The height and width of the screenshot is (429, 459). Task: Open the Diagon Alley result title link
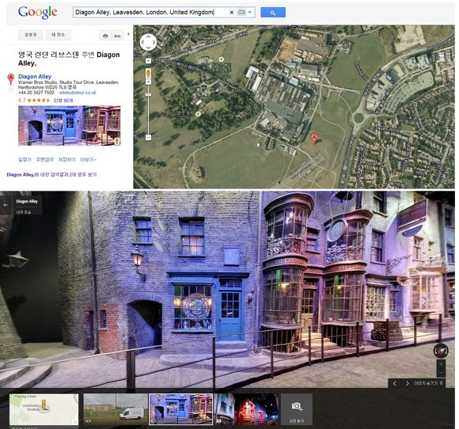tap(35, 77)
